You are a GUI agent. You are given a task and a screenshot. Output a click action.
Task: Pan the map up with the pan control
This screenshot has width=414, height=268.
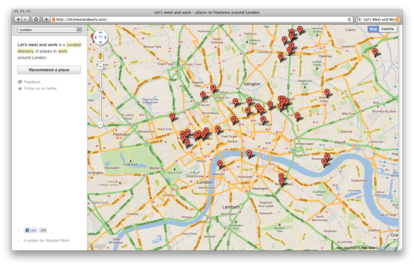tap(100, 33)
